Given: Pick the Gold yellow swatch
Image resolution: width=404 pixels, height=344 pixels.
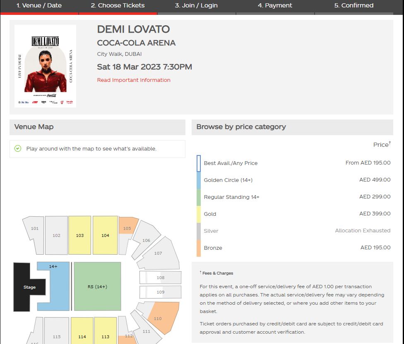Looking at the screenshot, I should 199,214.
